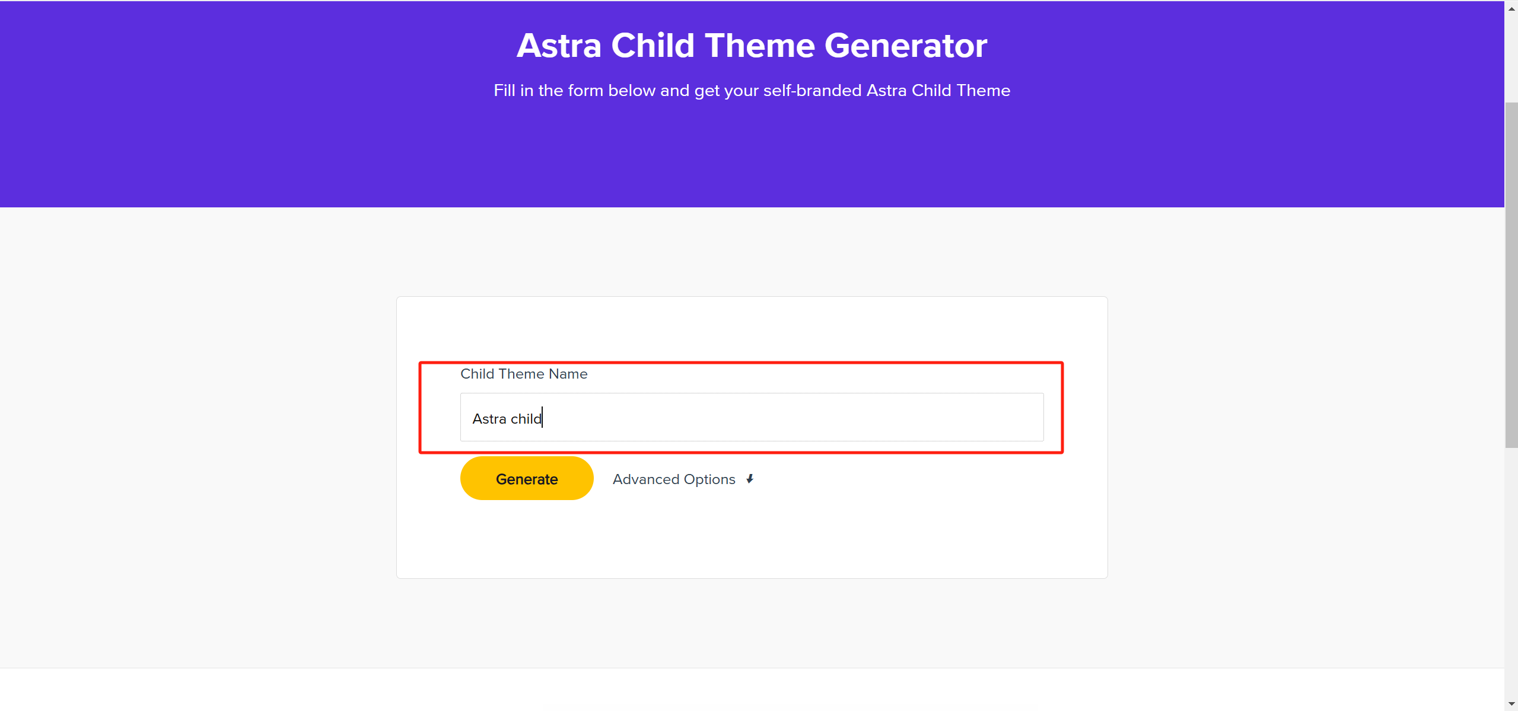Screen dimensions: 1518x711
Task: Click inside the Child Theme Name field
Action: (x=751, y=418)
